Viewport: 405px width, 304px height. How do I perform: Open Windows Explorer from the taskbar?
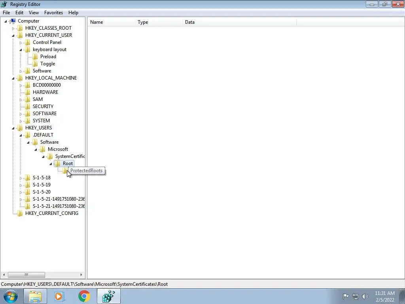tap(35, 296)
